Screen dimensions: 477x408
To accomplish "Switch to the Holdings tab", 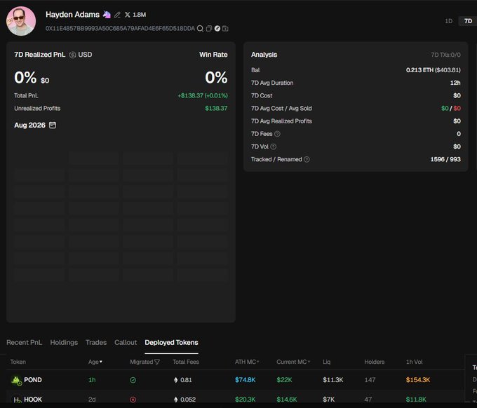I will click(x=64, y=342).
